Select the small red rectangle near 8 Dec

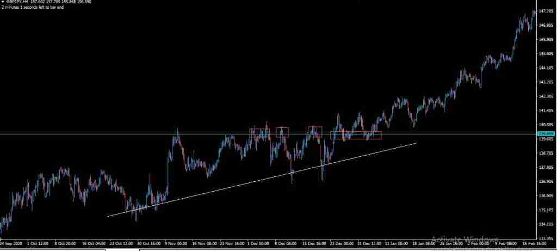(x=282, y=131)
